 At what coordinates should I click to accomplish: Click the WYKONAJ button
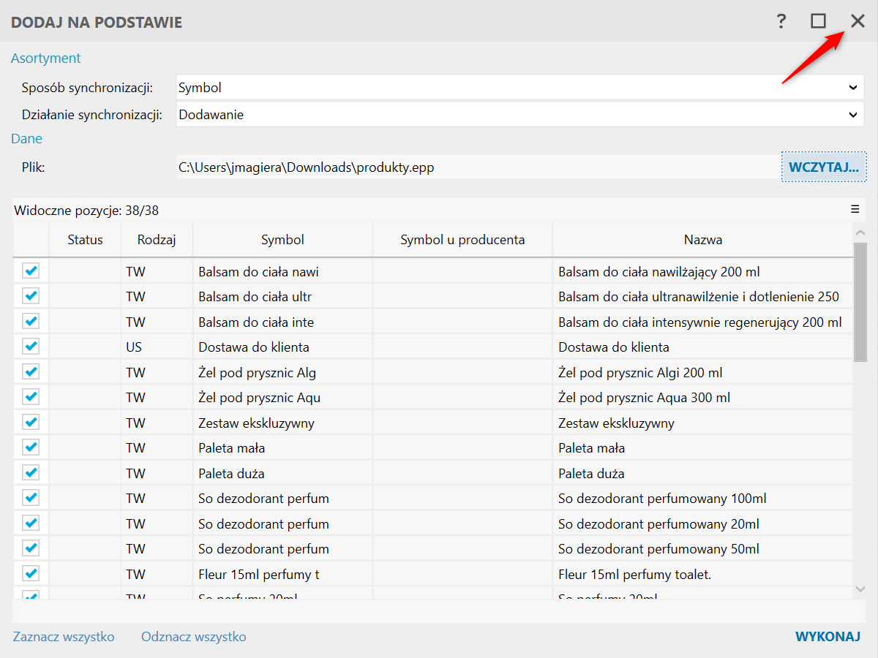click(827, 637)
